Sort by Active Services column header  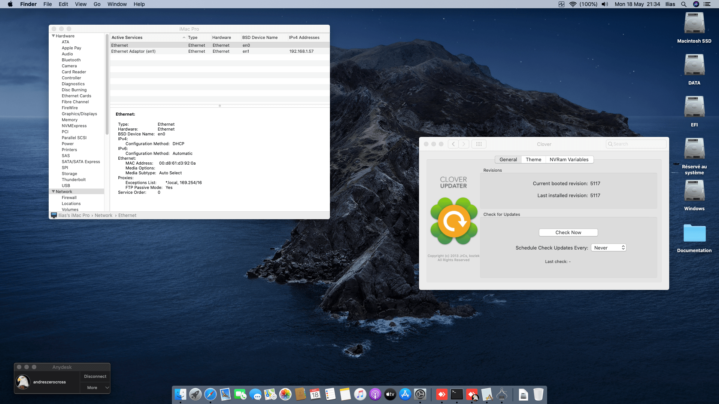click(148, 37)
